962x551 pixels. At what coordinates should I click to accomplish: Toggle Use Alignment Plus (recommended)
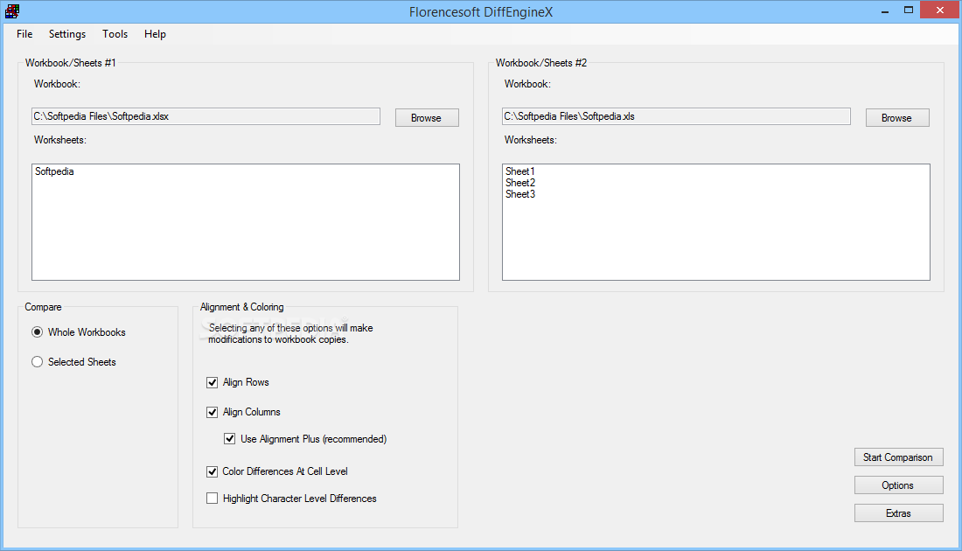229,439
